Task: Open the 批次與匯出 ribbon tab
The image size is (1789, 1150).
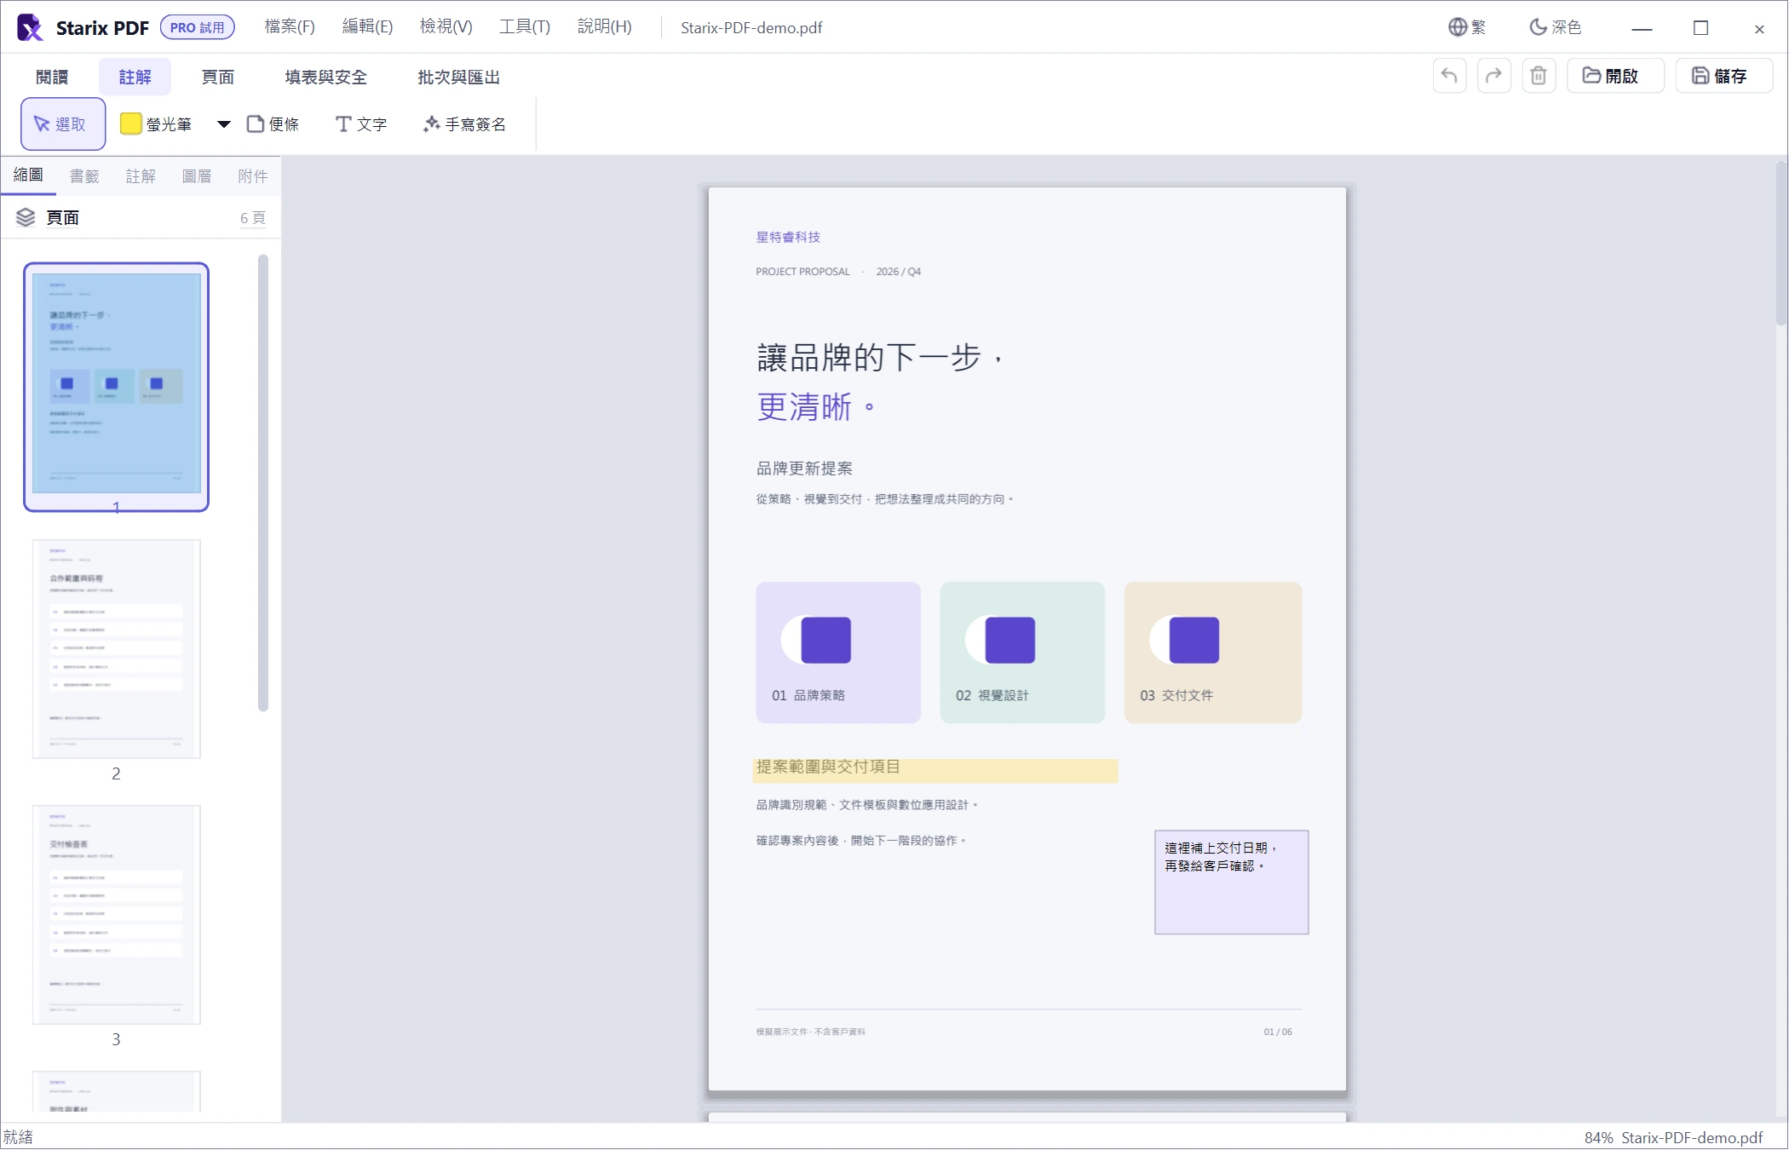Action: tap(458, 77)
